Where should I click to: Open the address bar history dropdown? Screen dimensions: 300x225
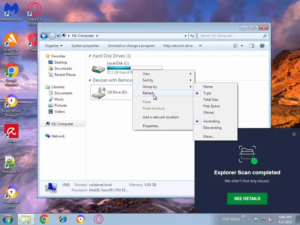(x=185, y=36)
